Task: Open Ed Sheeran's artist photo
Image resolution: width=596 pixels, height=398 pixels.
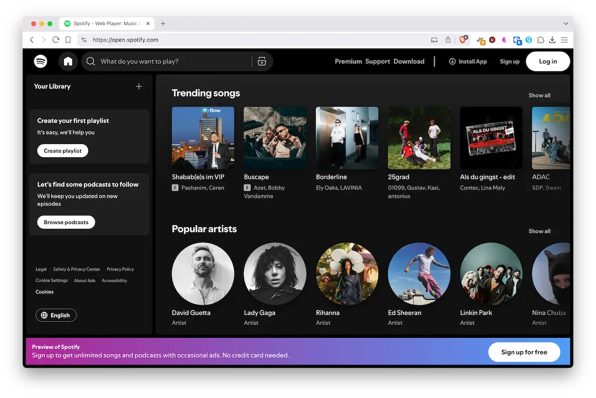Action: pos(419,274)
